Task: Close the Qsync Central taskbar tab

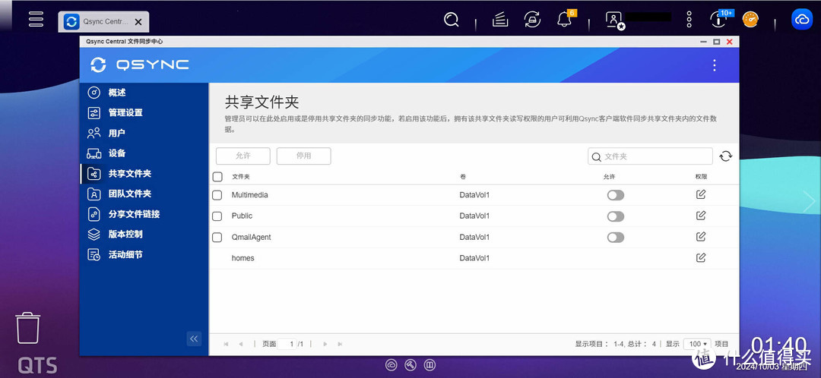Action: (x=138, y=22)
